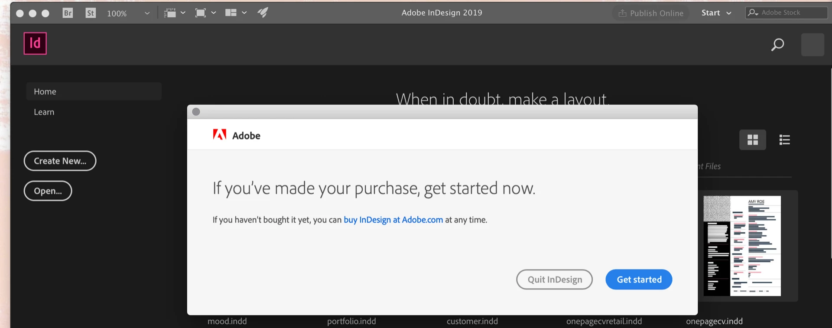832x328 pixels.
Task: Select the Home tab in sidebar
Action: click(x=94, y=91)
